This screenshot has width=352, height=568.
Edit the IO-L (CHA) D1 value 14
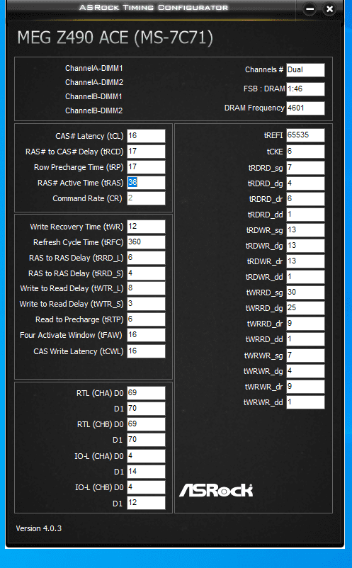pyautogui.click(x=146, y=472)
